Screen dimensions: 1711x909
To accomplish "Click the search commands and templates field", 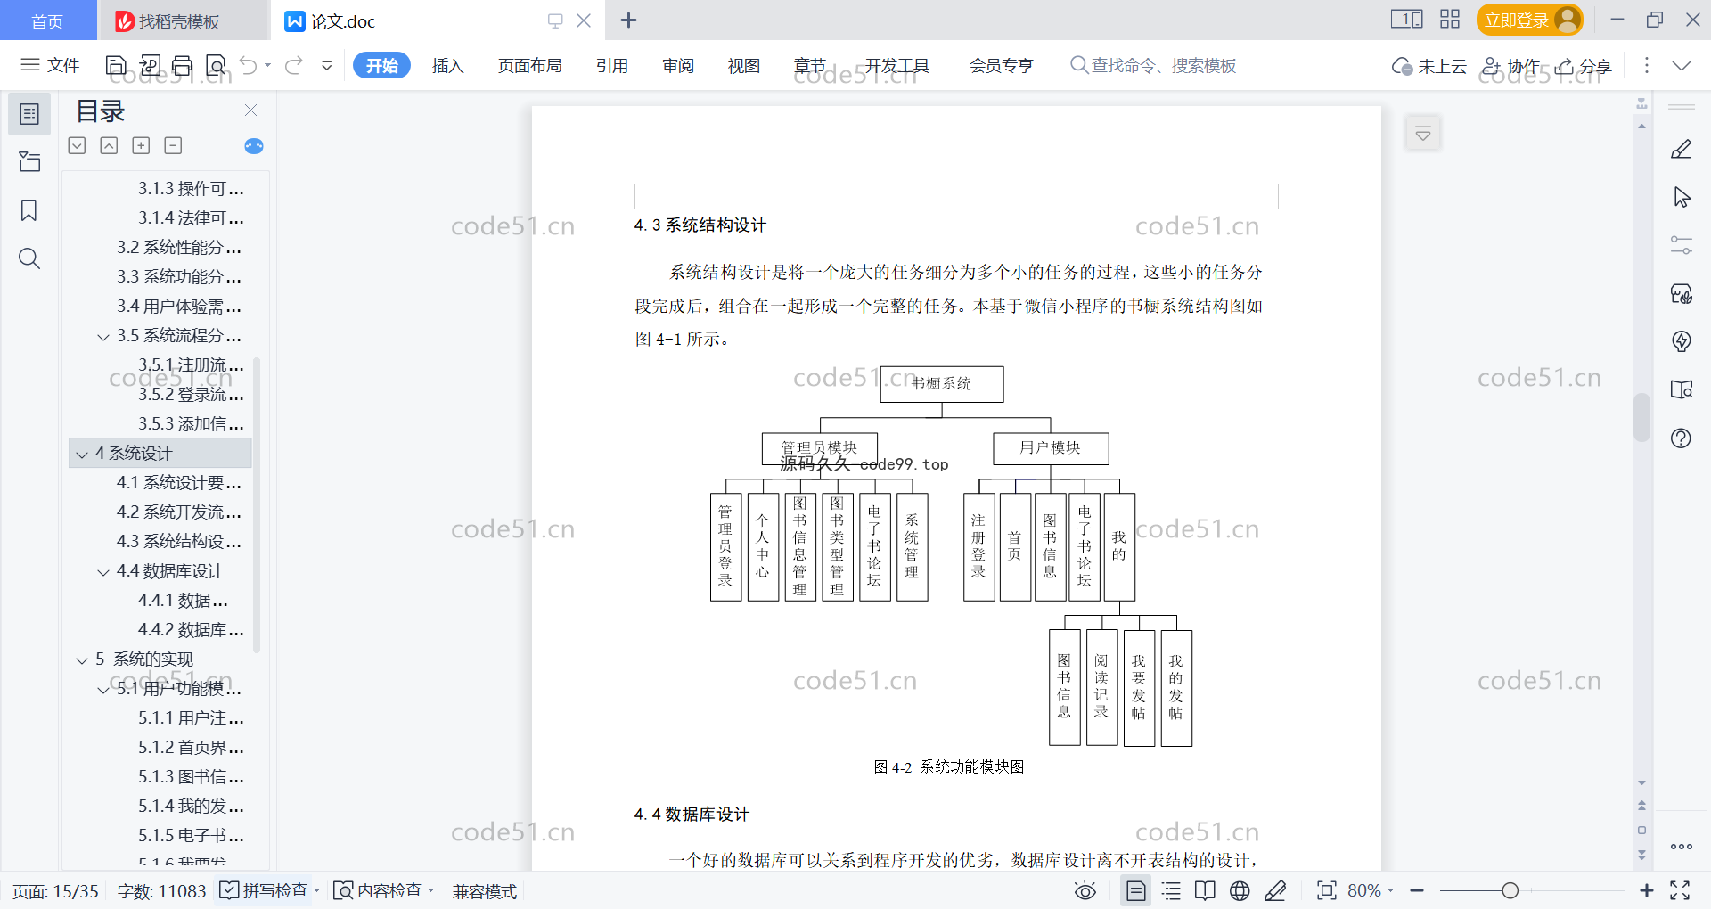I will coord(1154,65).
